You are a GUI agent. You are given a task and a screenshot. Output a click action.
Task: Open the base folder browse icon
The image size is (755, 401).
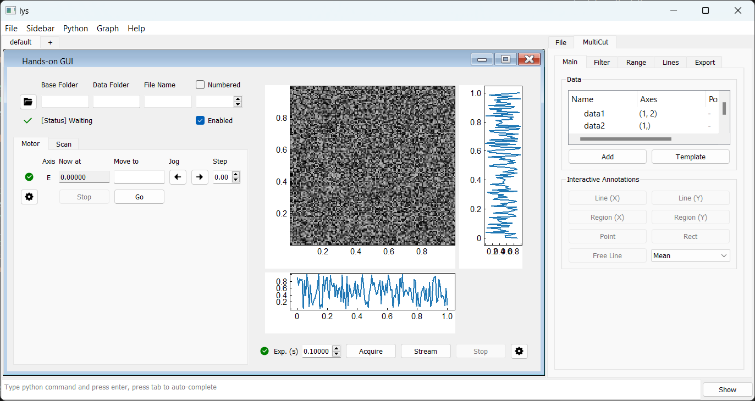[28, 102]
